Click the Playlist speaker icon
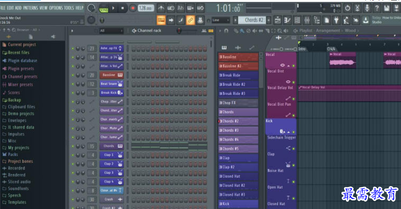Screen dimensions: 401x209 pyautogui.click(x=296, y=31)
